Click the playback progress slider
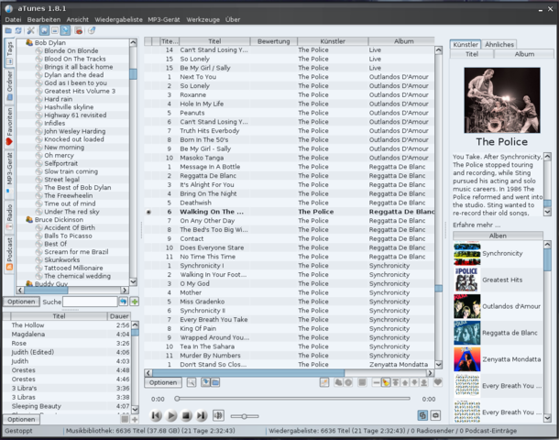559x440 pixels. click(x=293, y=398)
